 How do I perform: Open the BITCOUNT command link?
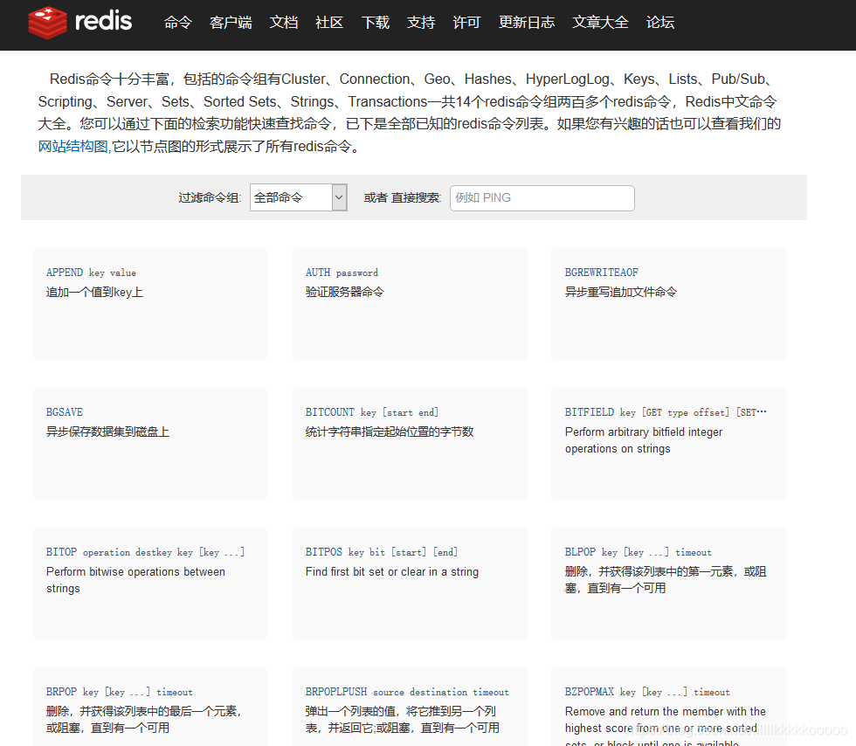pos(330,412)
